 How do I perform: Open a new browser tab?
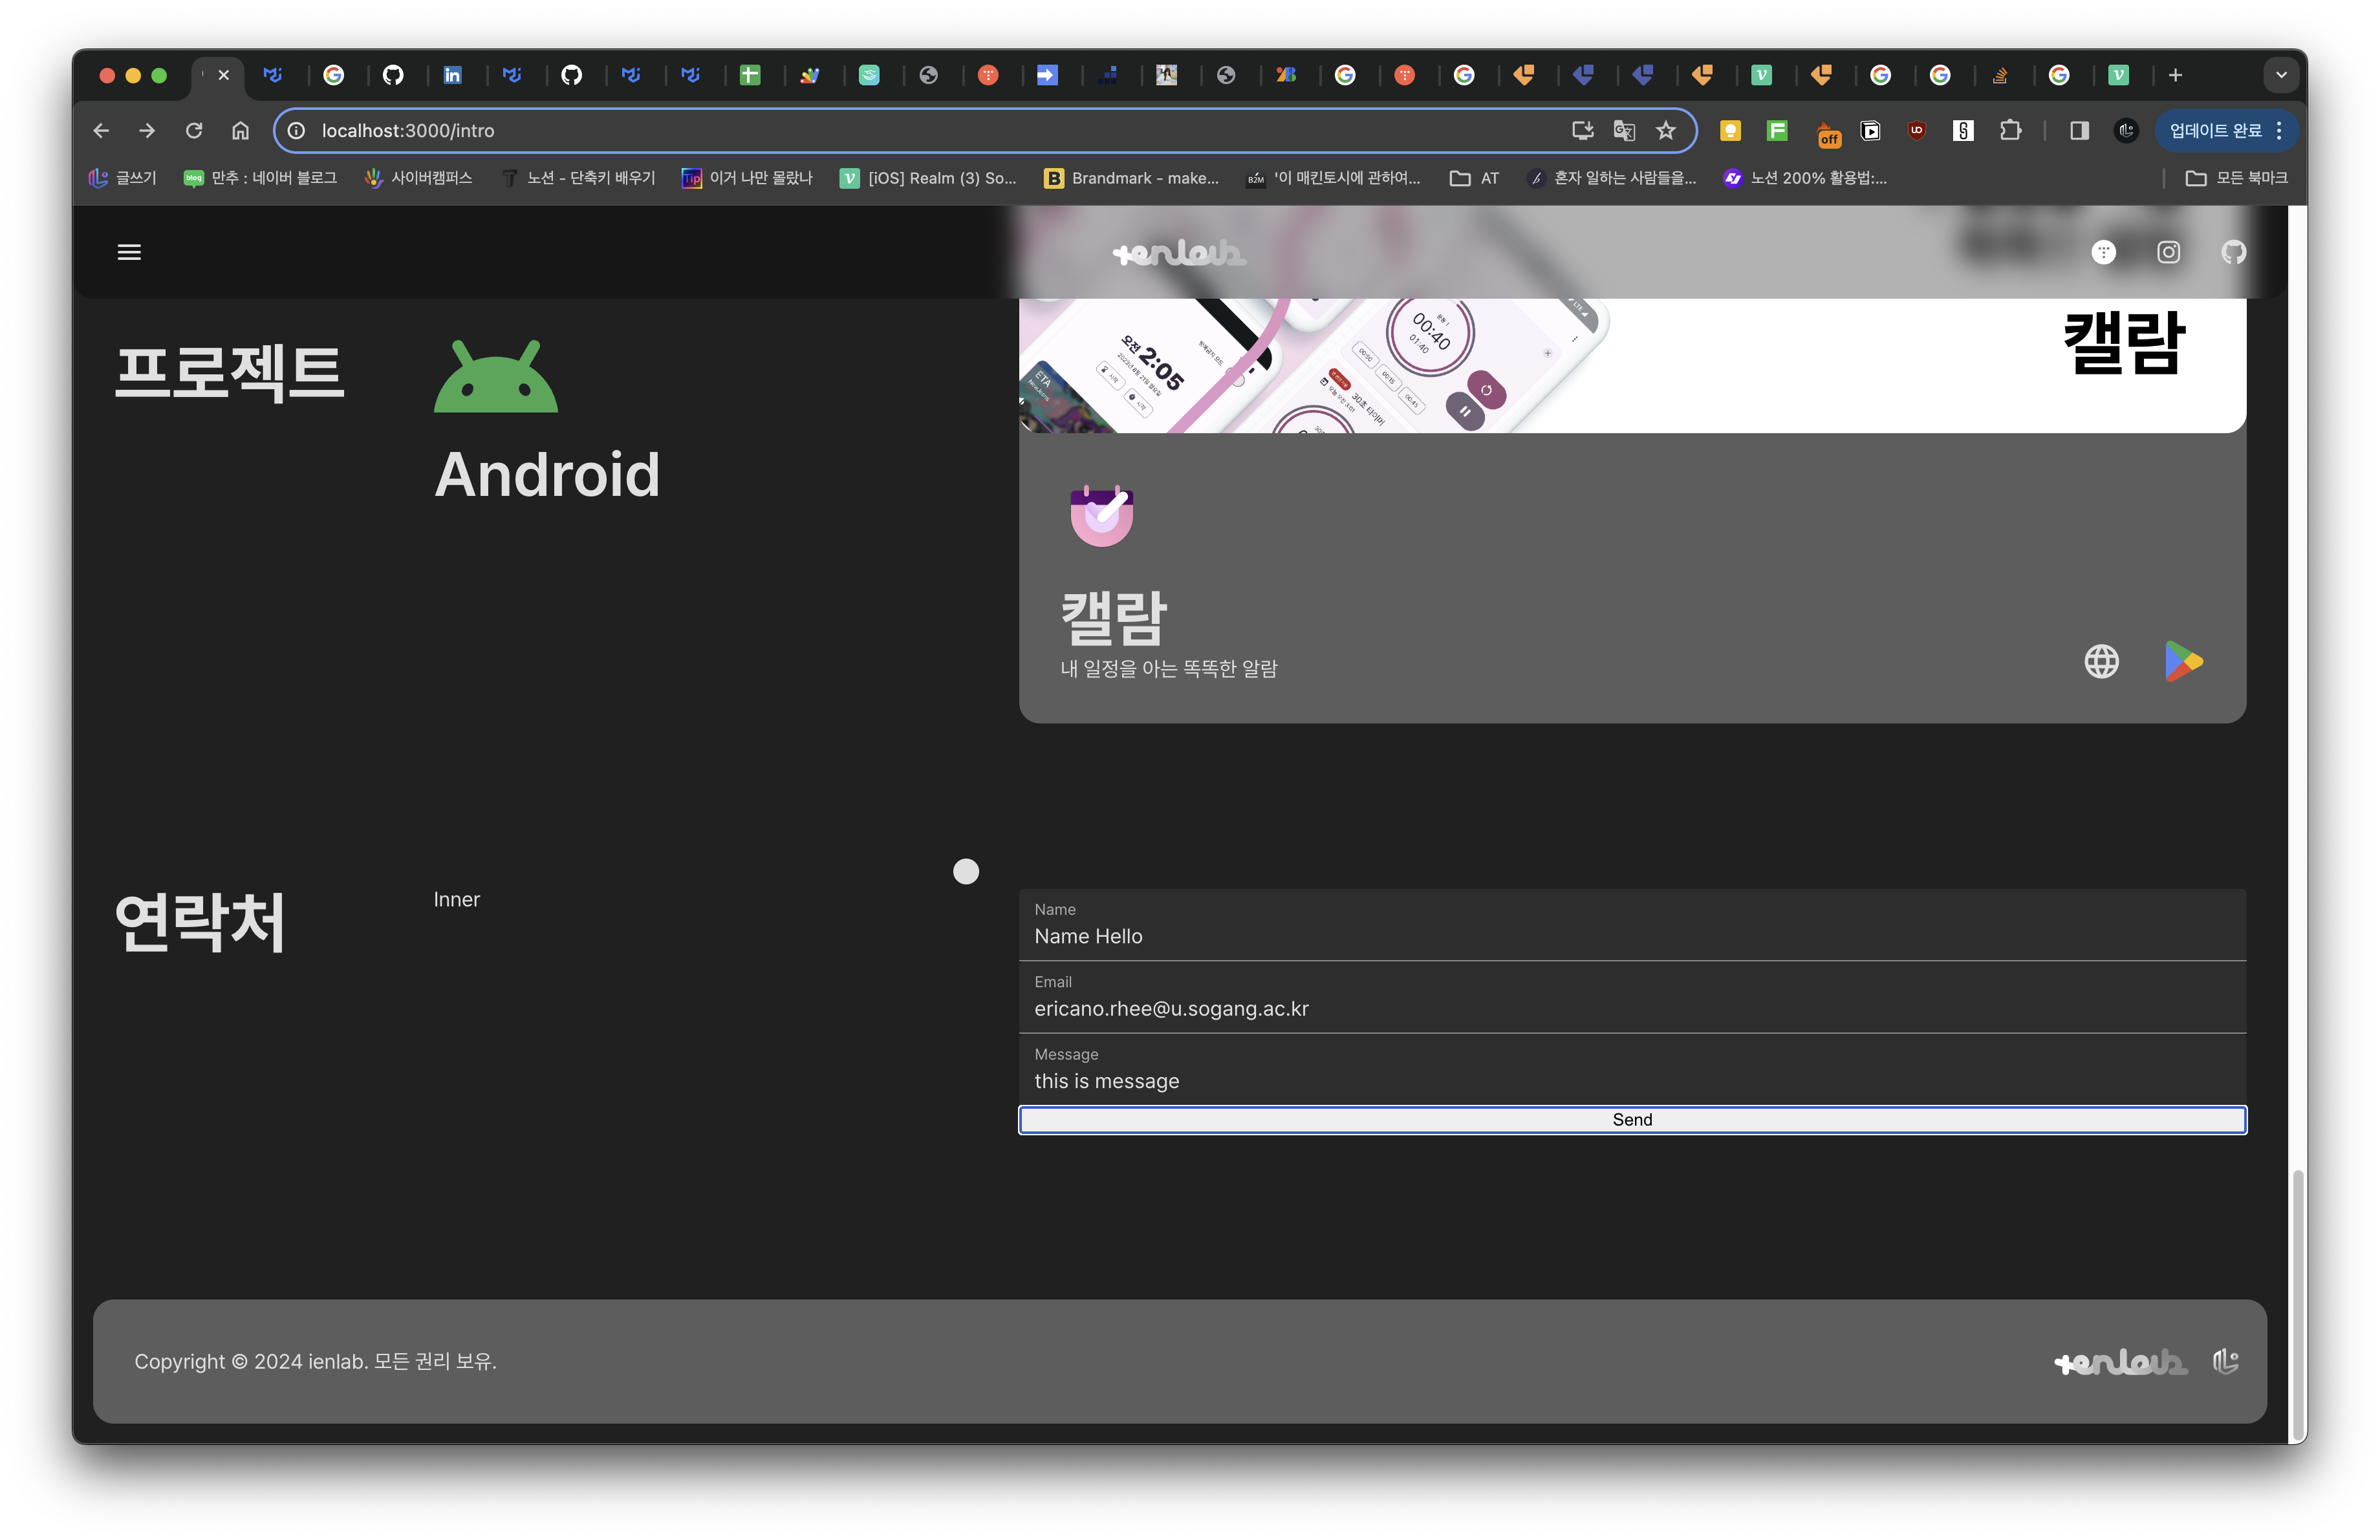pyautogui.click(x=2175, y=75)
